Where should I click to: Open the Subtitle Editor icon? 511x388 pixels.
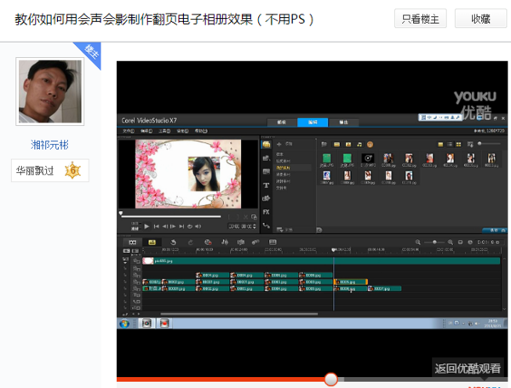[273, 242]
